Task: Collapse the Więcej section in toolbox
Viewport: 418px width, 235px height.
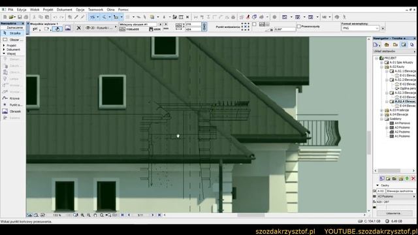Action: pos(4,54)
